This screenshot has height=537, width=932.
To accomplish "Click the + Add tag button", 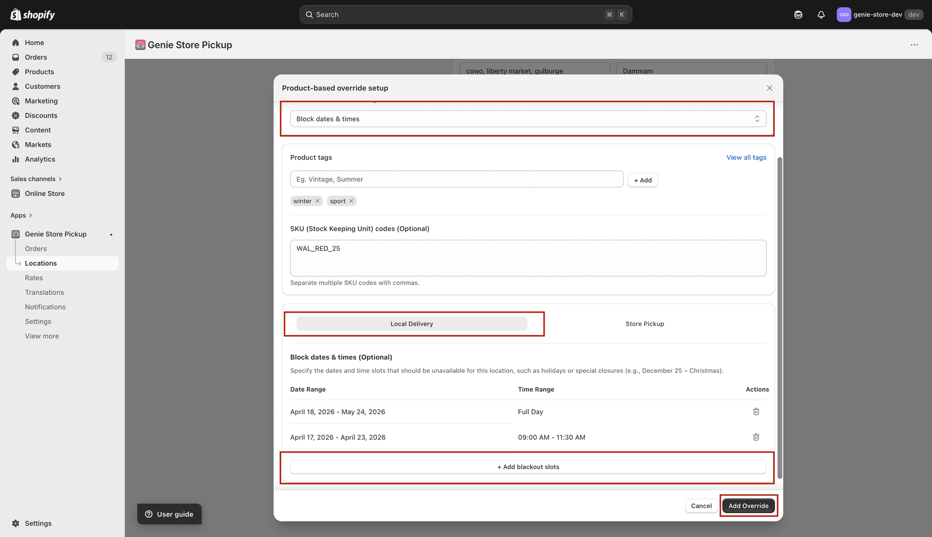I will 643,180.
